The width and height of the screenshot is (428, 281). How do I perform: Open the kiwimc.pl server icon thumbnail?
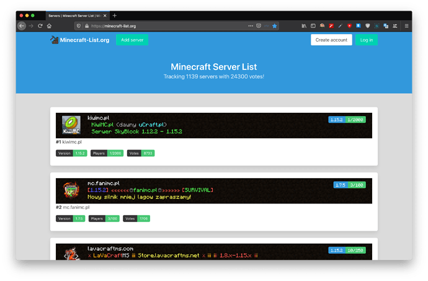pos(71,125)
